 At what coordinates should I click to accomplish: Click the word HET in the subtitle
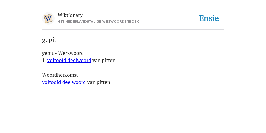click(x=61, y=22)
